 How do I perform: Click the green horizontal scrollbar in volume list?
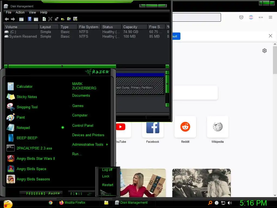(x=62, y=66)
